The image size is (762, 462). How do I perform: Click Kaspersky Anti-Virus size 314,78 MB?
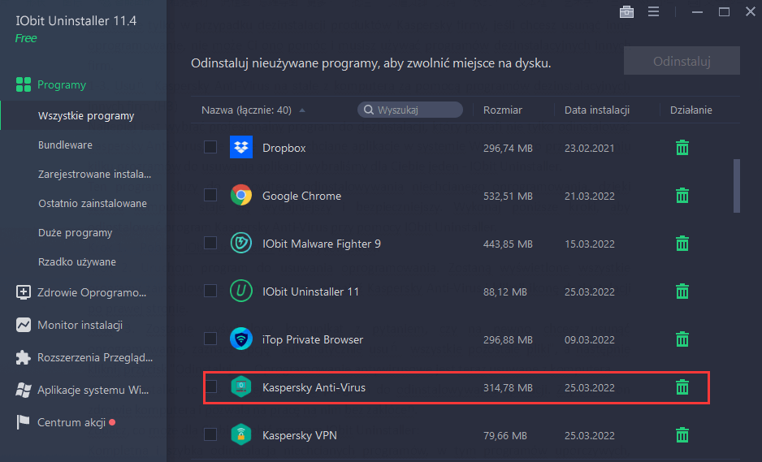click(508, 387)
